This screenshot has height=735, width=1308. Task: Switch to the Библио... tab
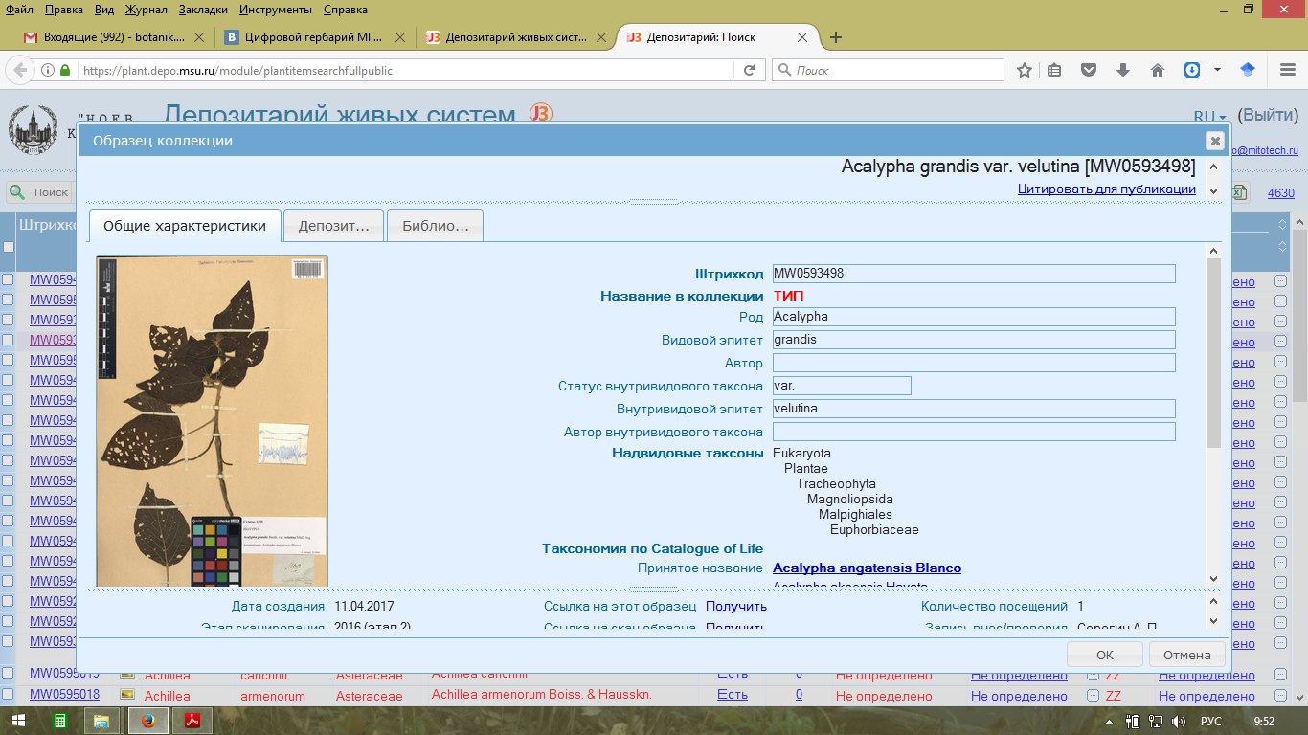pos(435,226)
